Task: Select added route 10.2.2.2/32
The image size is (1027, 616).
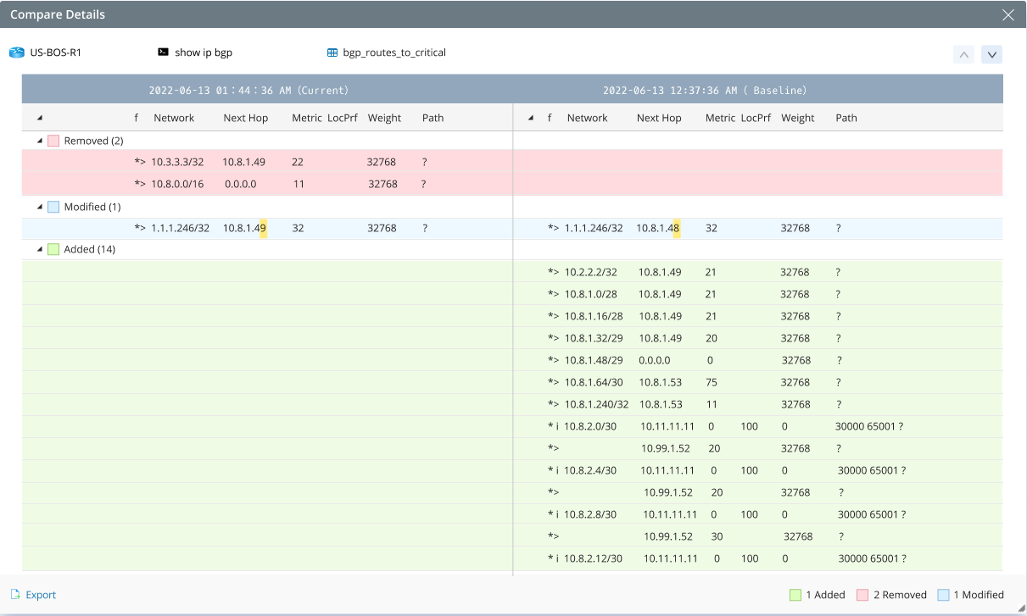Action: (591, 272)
